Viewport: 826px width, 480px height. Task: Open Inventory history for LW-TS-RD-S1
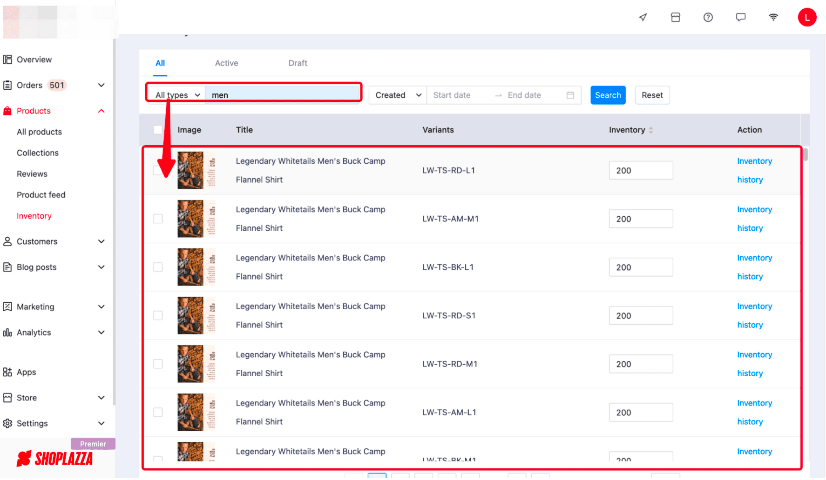click(x=754, y=315)
